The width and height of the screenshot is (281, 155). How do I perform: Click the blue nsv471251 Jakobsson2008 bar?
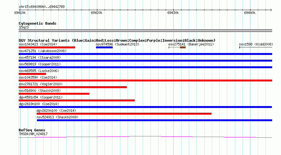pos(145,54)
